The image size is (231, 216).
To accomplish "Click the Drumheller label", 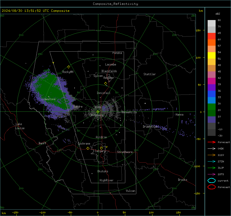I will click(x=151, y=127).
